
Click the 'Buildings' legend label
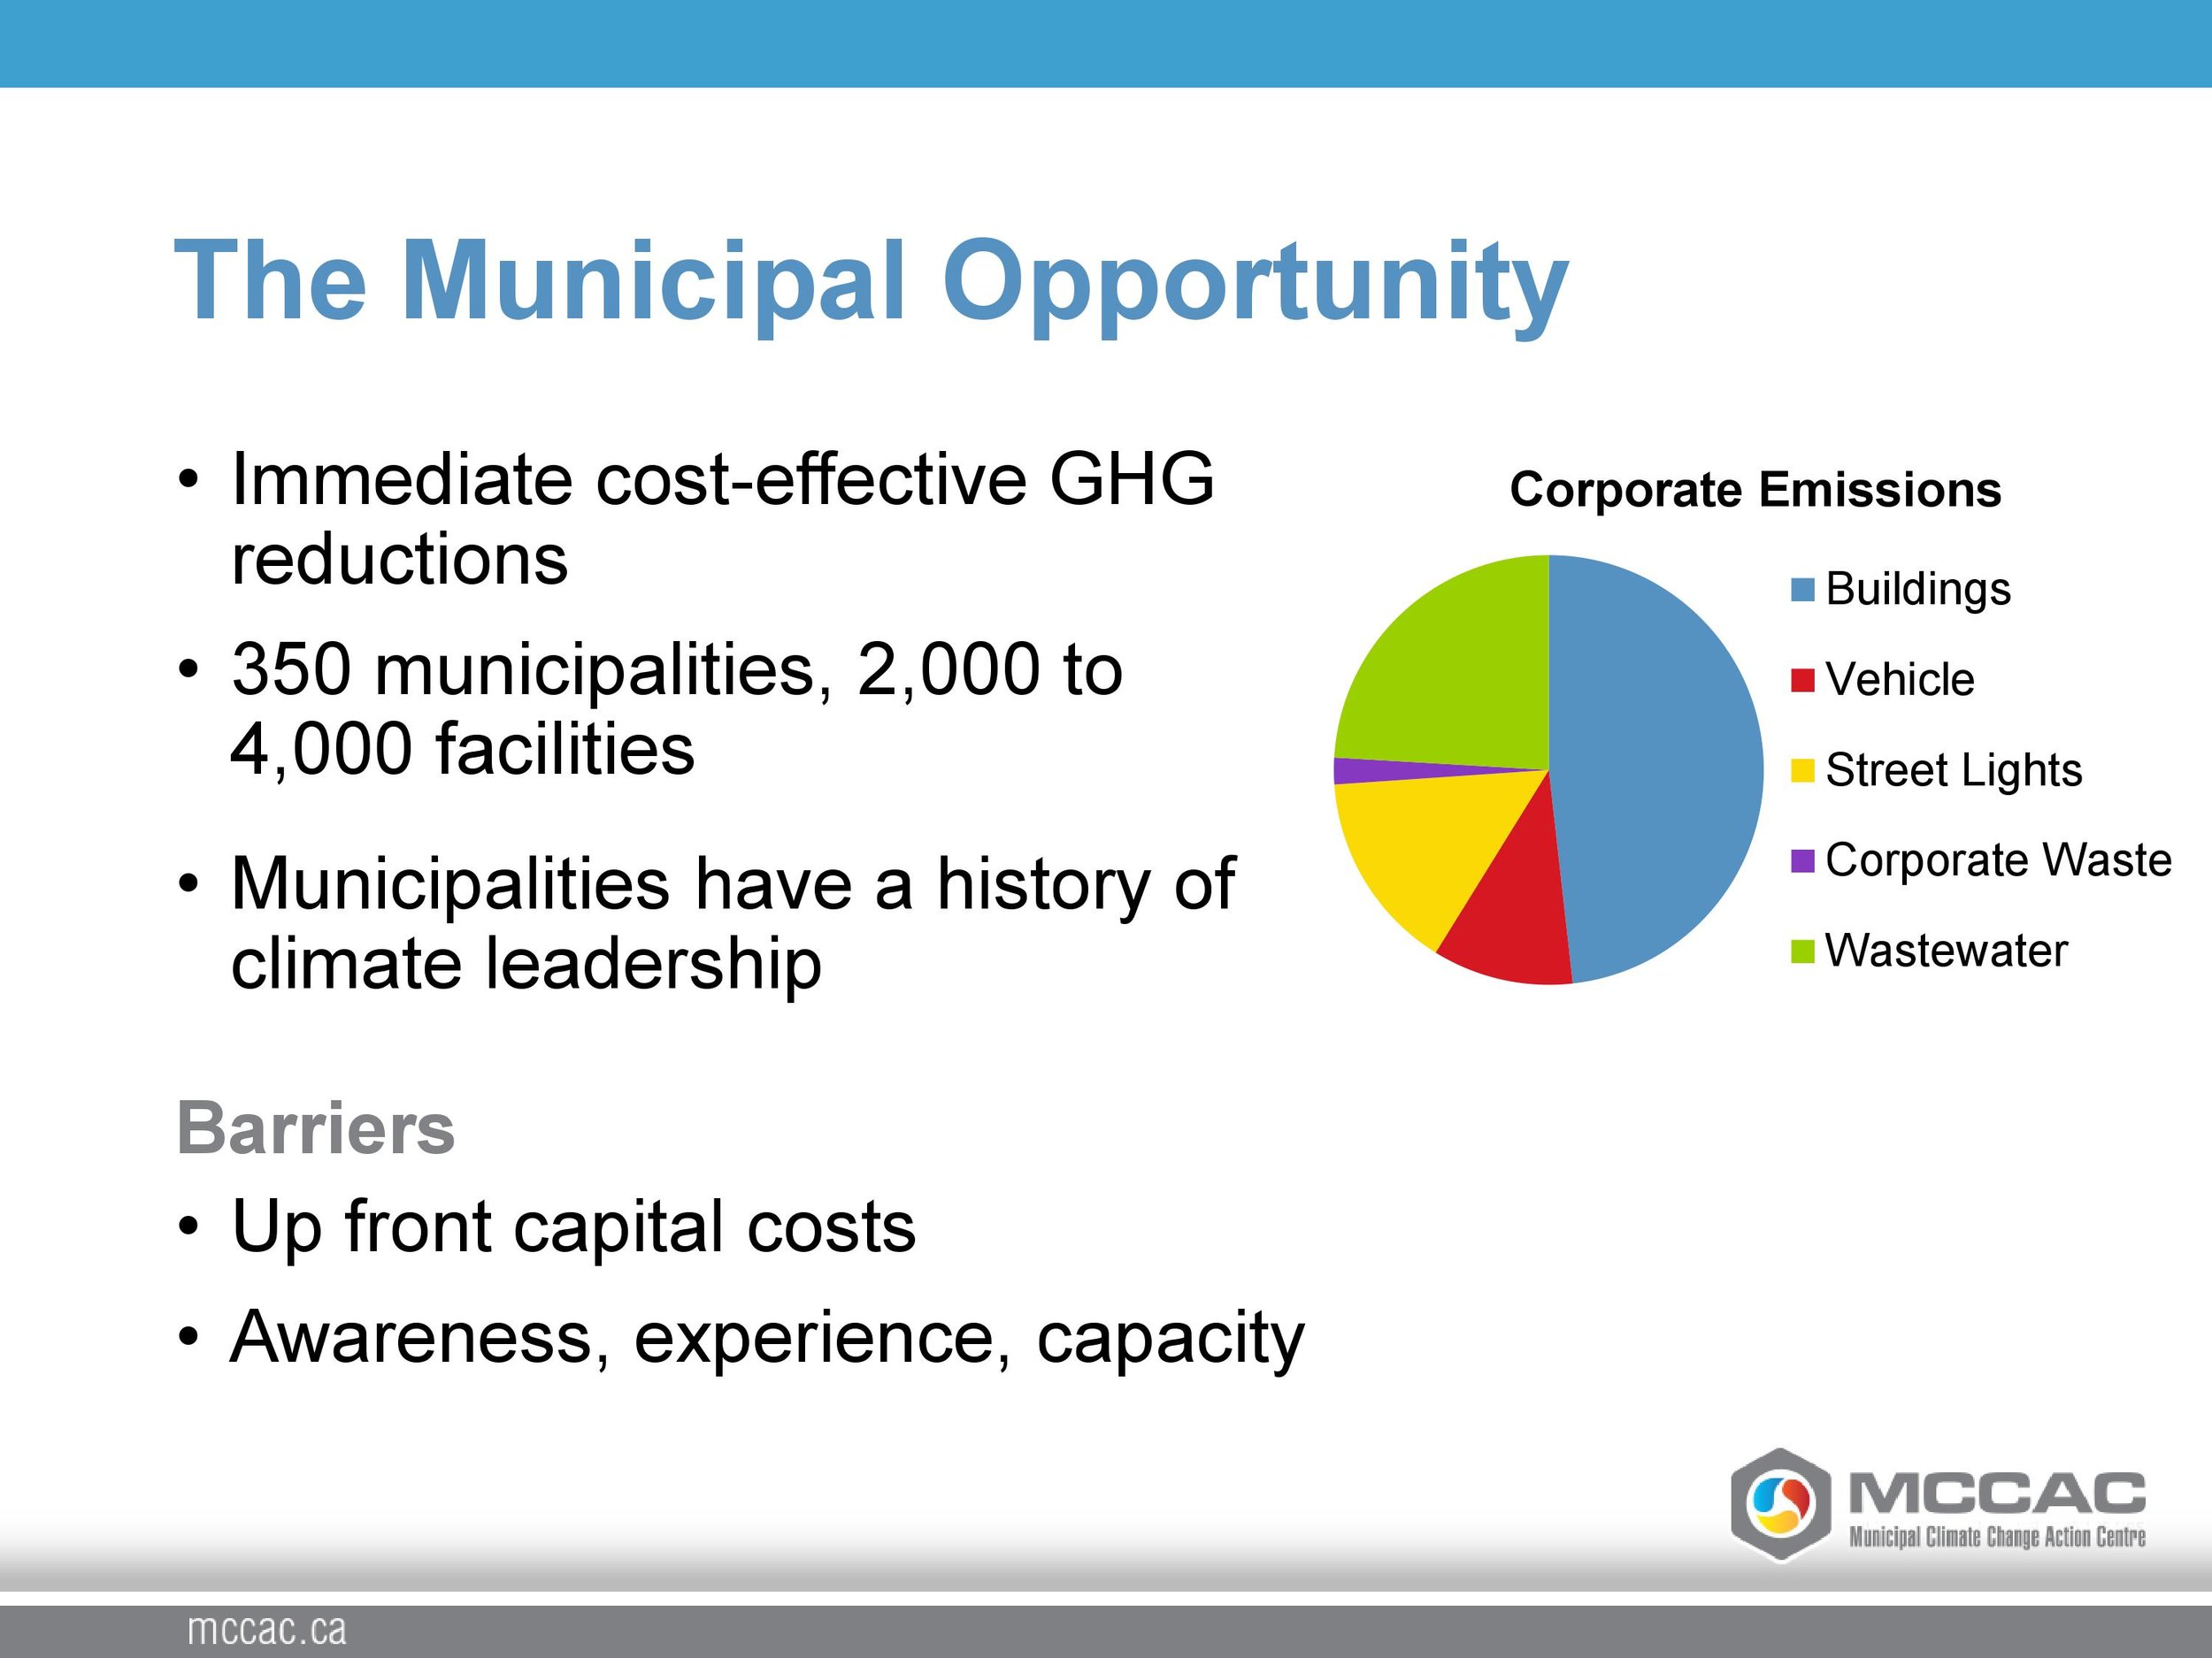tap(1918, 590)
